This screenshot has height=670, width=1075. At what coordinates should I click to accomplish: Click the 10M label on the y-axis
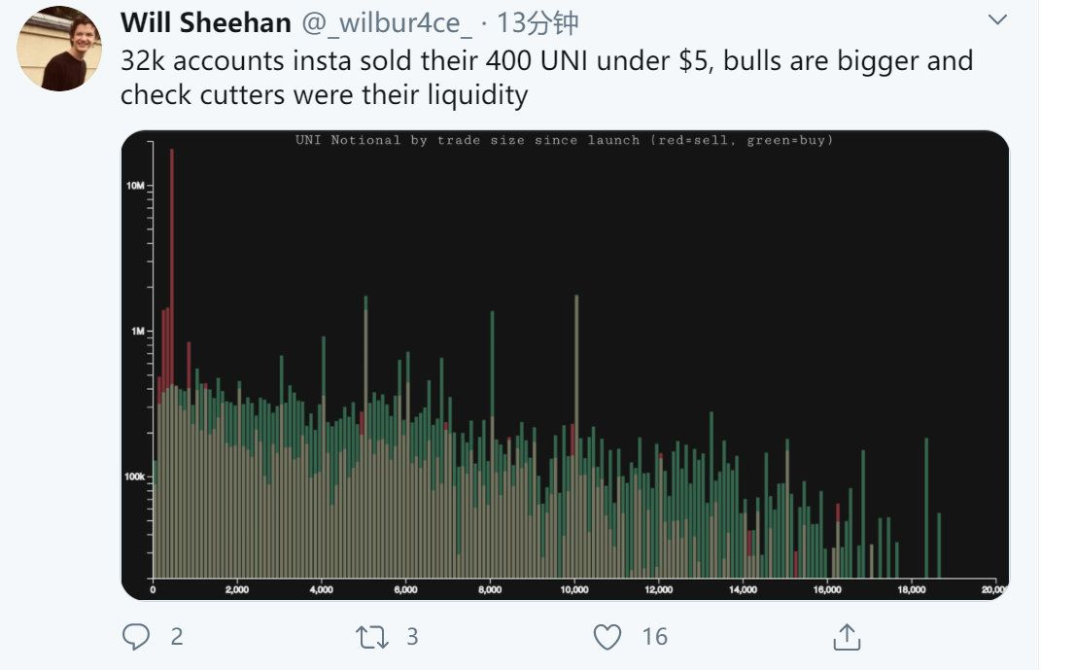pyautogui.click(x=134, y=185)
